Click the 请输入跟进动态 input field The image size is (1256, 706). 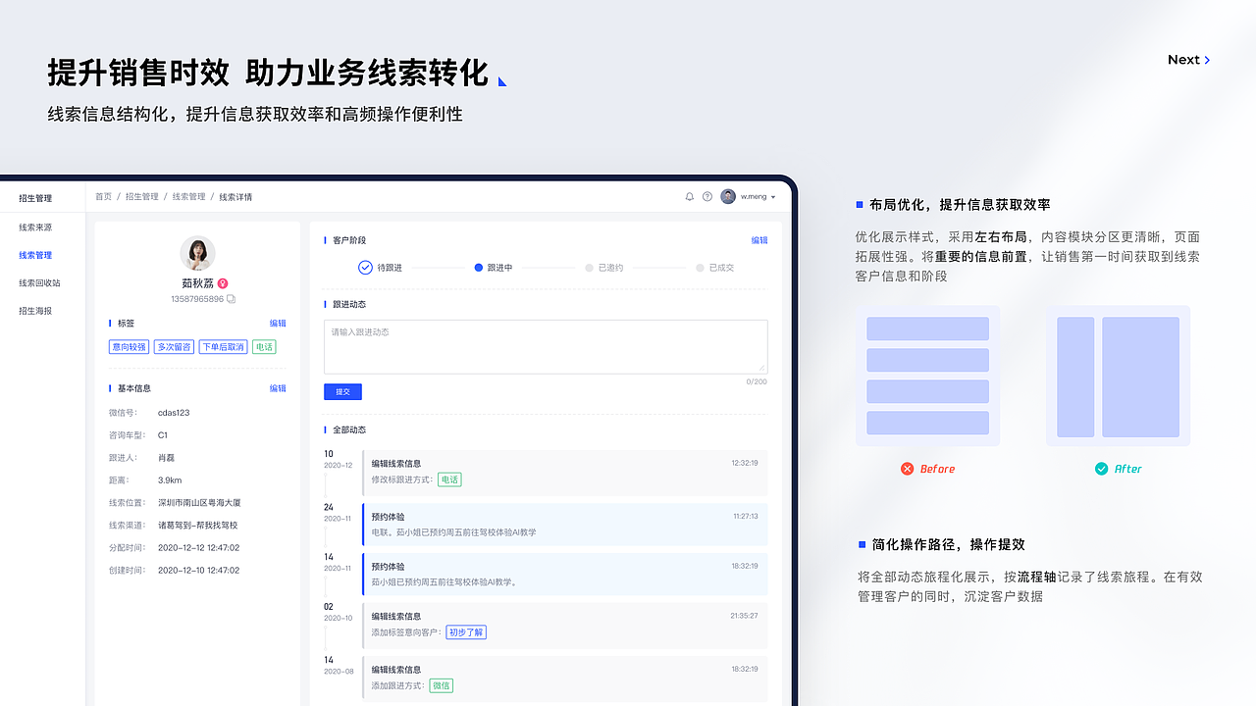(x=546, y=346)
